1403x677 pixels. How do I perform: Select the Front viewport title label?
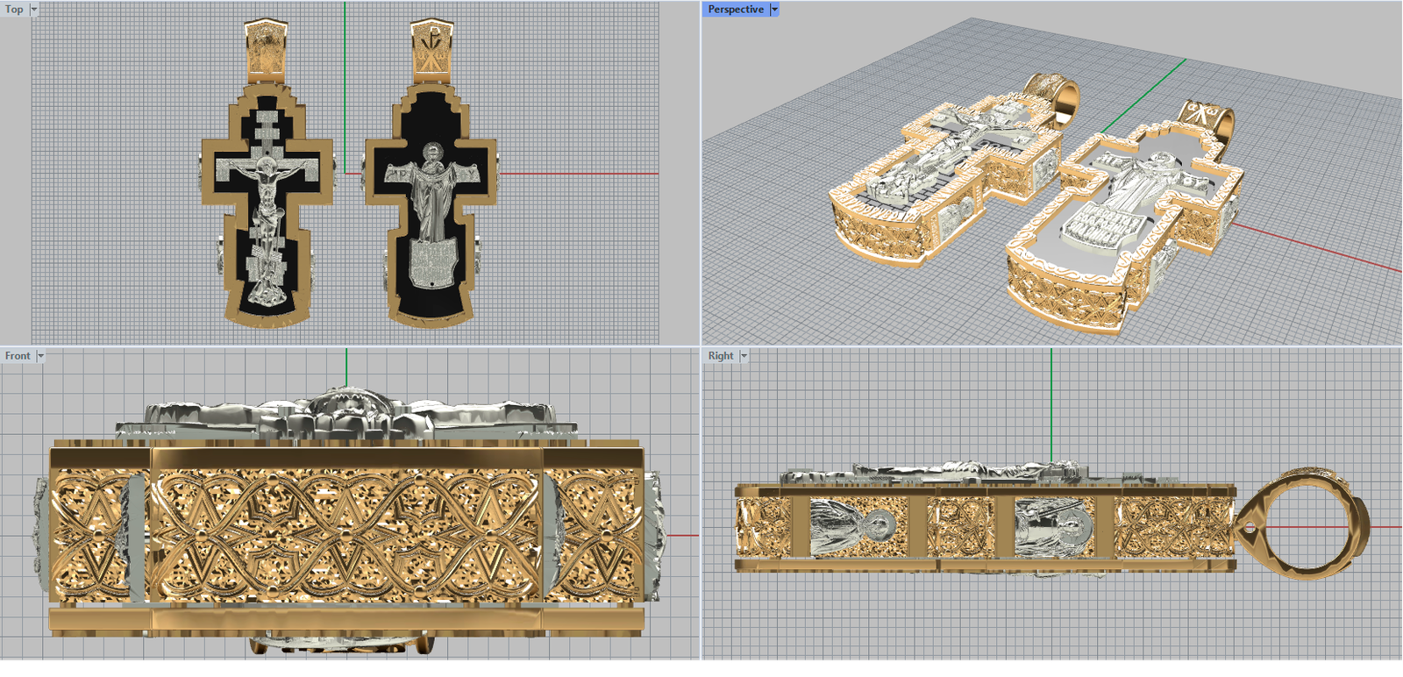(18, 356)
